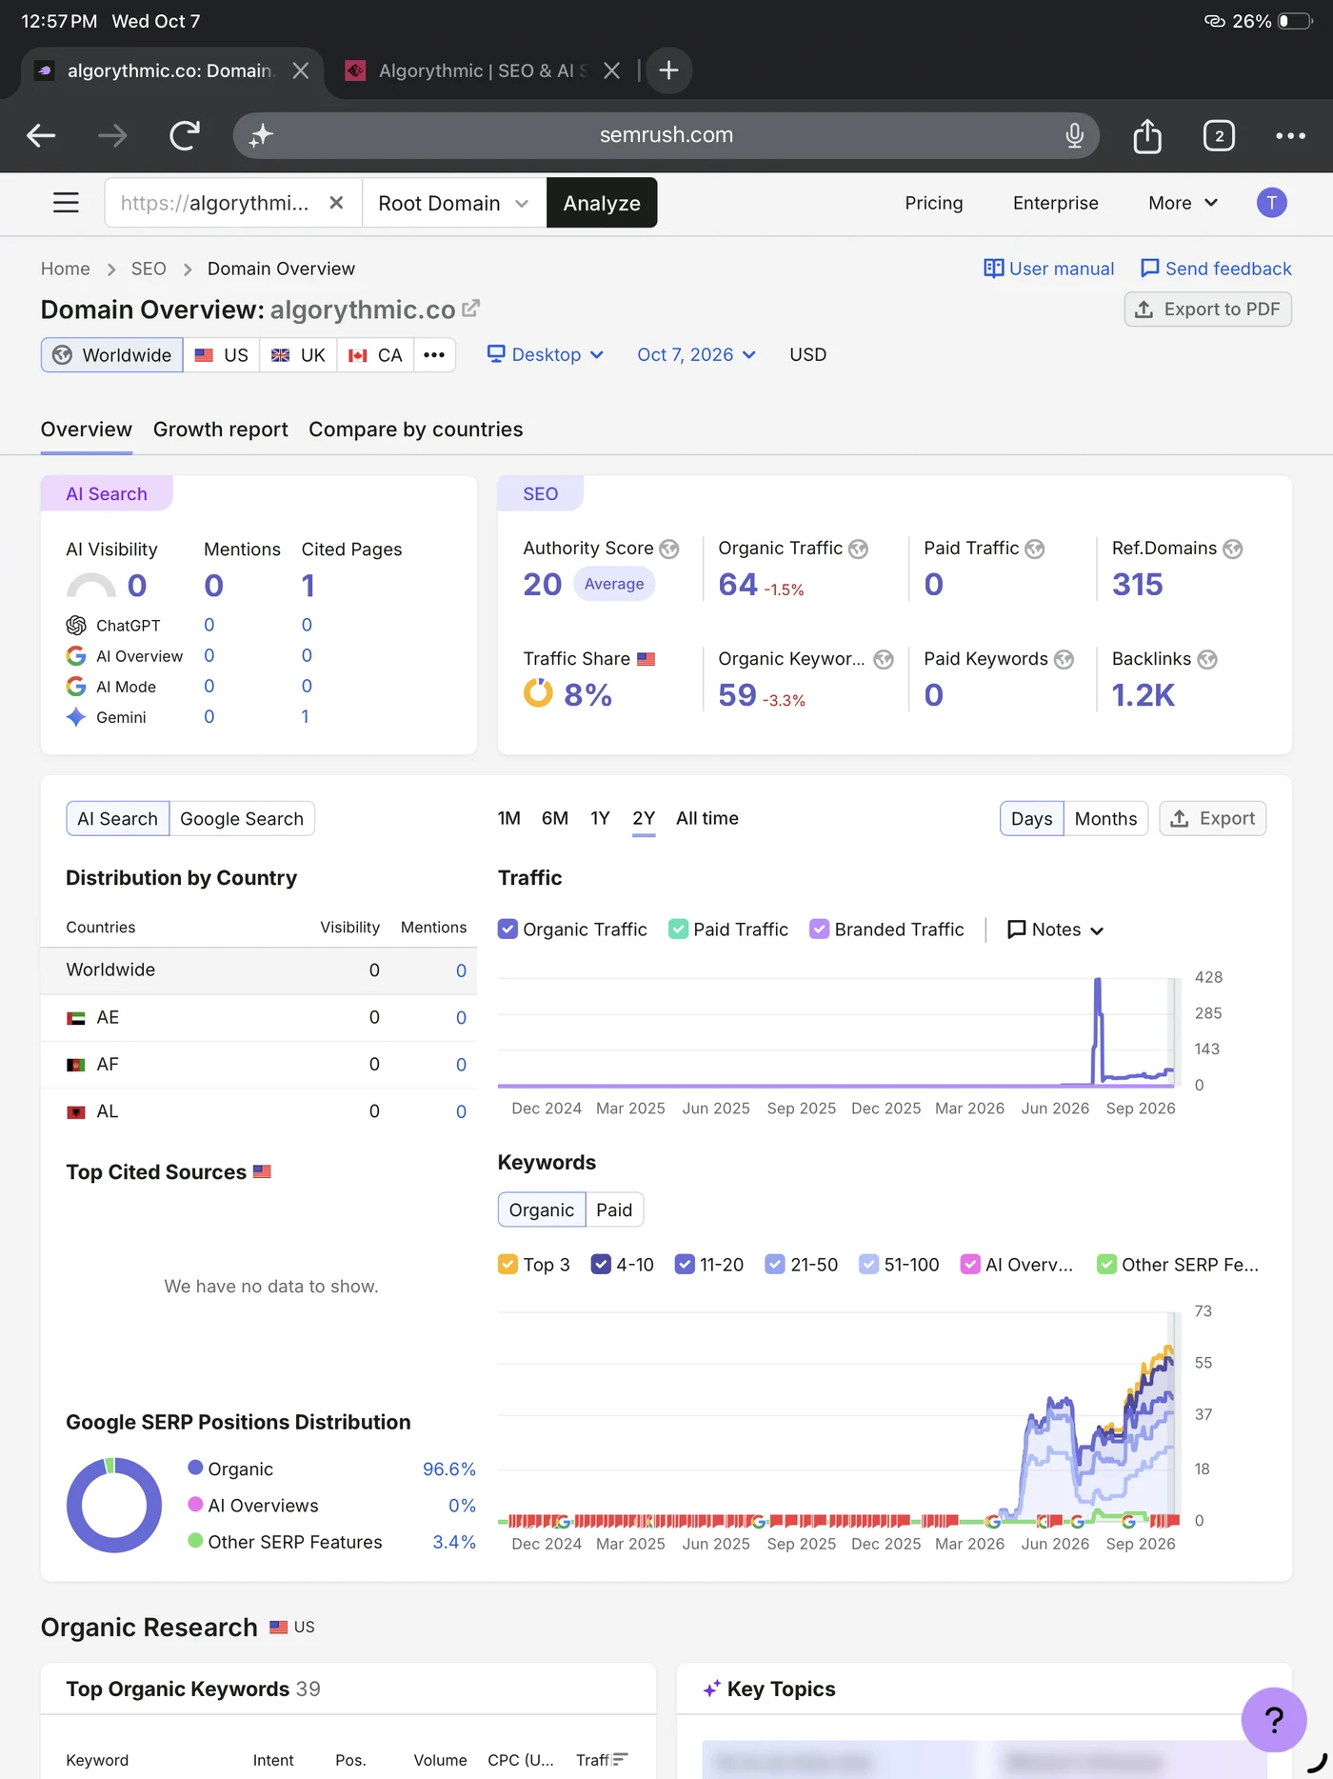Uncheck the Organic Traffic checkbox
Viewport: 1333px width, 1779px height.
coord(507,929)
